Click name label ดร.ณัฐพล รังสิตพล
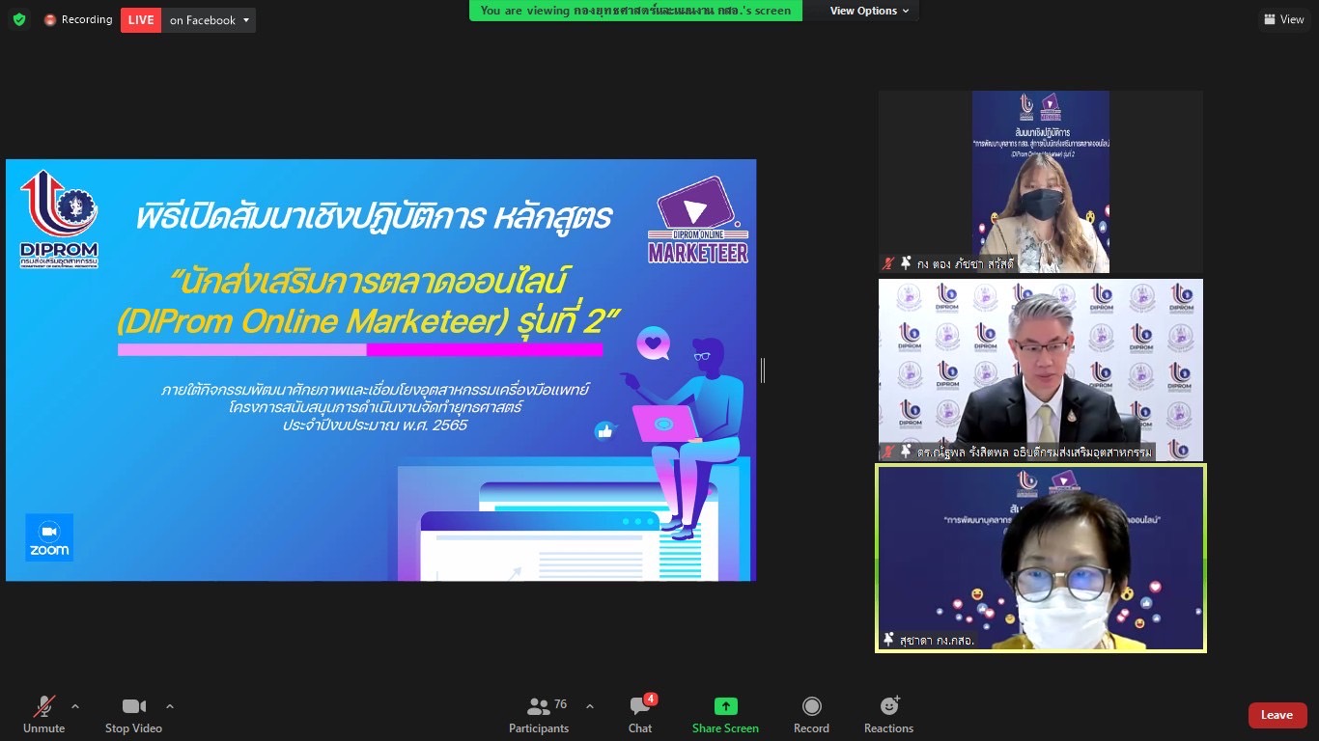1319x741 pixels. coord(1034,452)
